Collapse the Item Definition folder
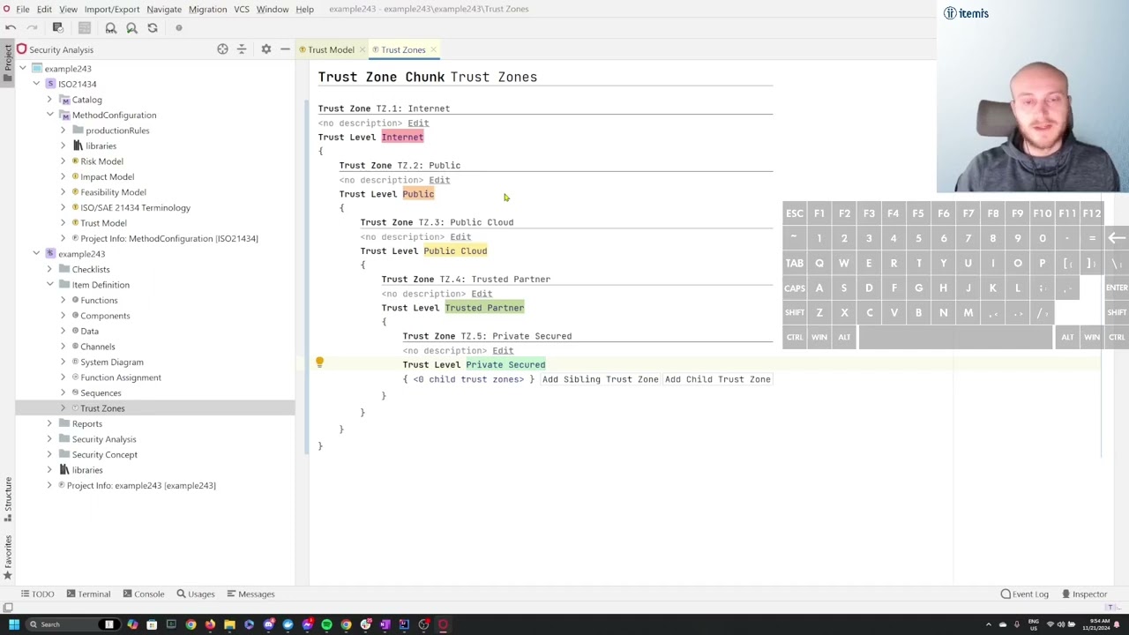The image size is (1129, 635). point(49,285)
